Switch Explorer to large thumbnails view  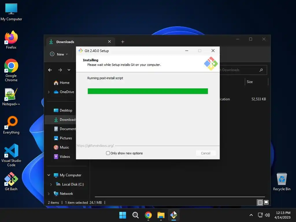[266, 203]
